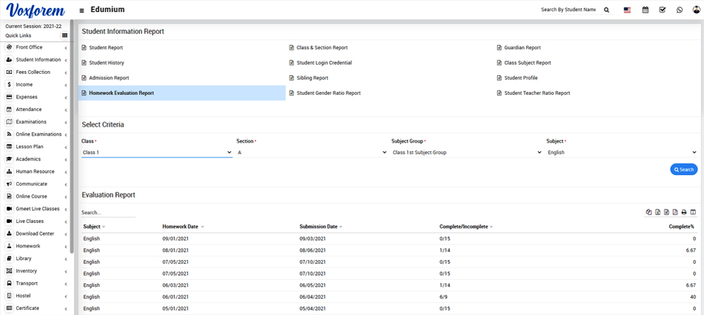Screen dimensions: 704x315
Task: Open the Attendance sidebar menu
Action: (37, 110)
